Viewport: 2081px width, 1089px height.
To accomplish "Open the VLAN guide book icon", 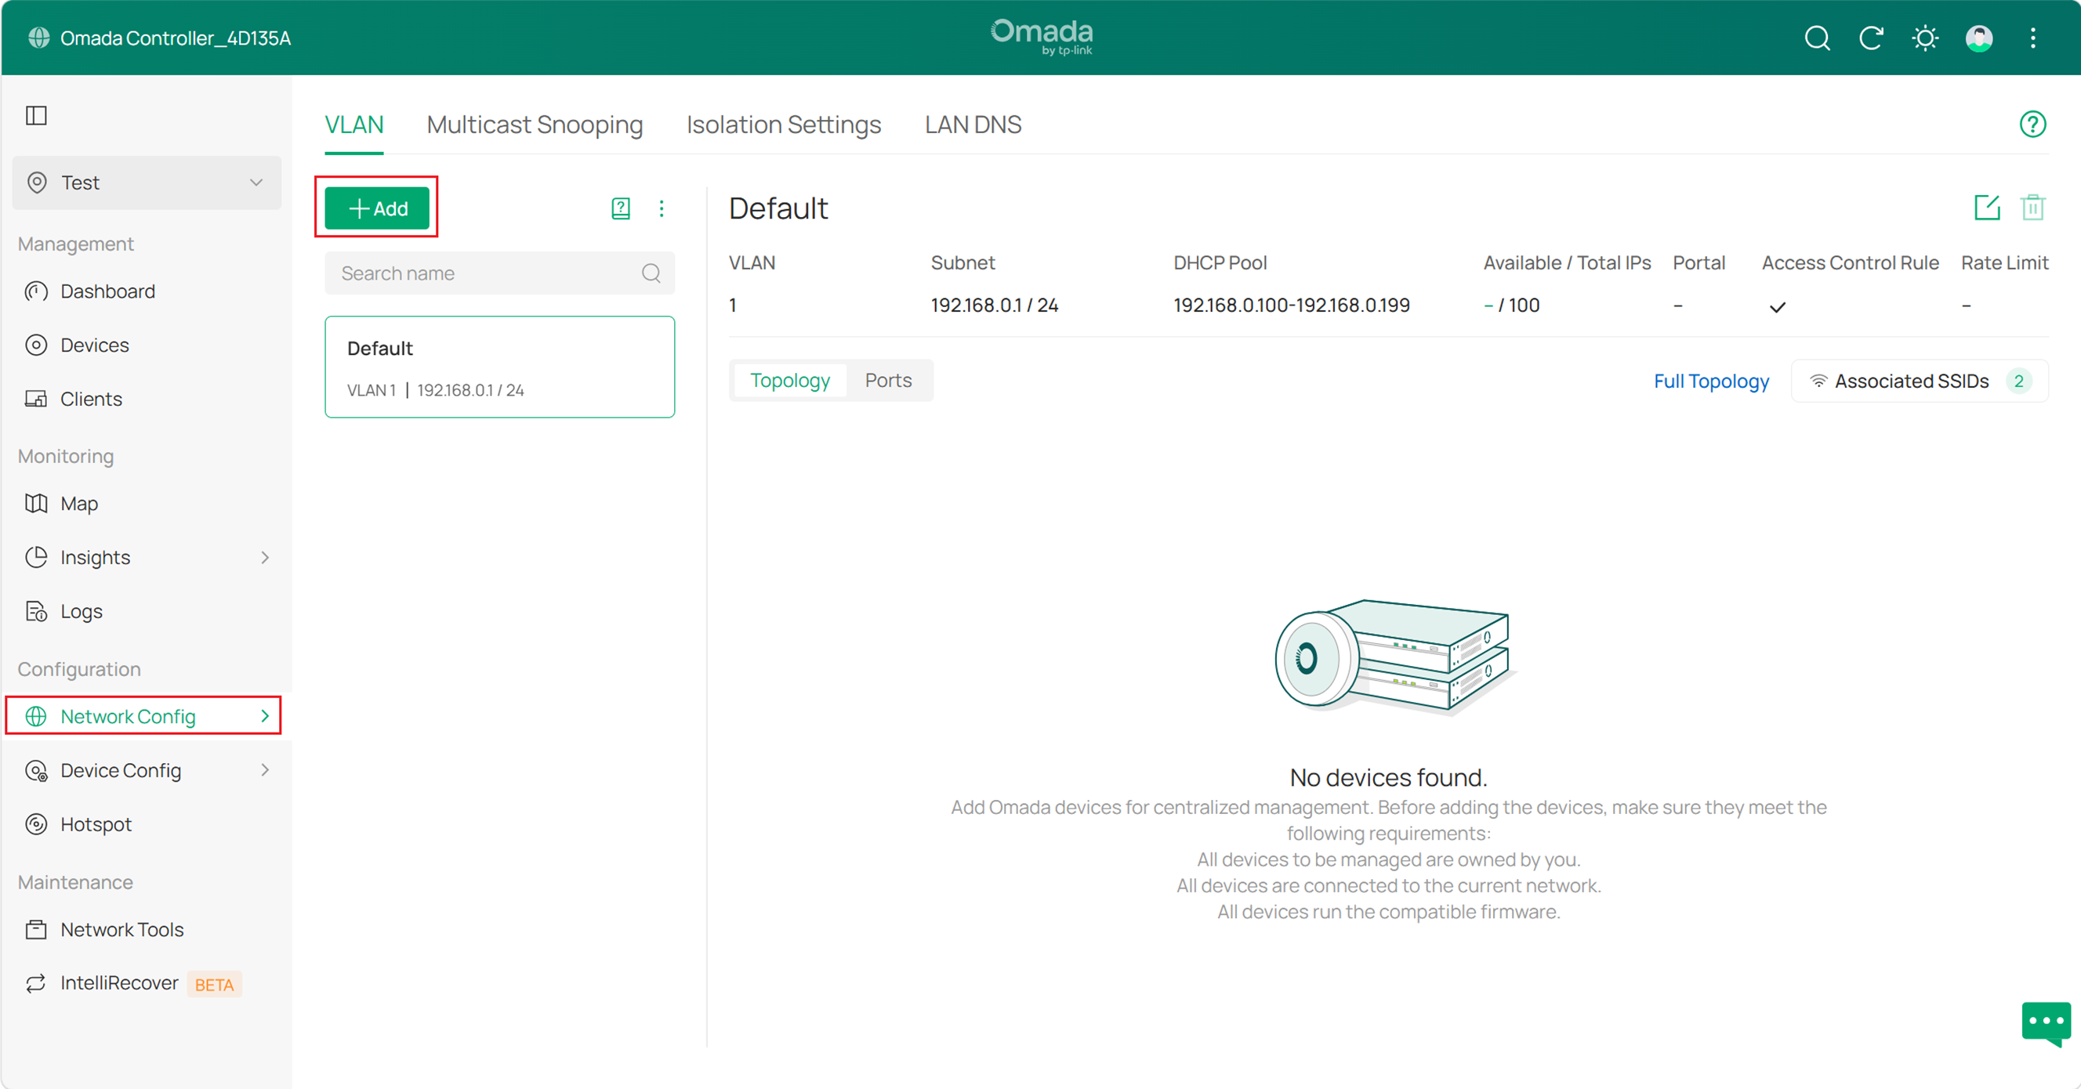I will (621, 208).
